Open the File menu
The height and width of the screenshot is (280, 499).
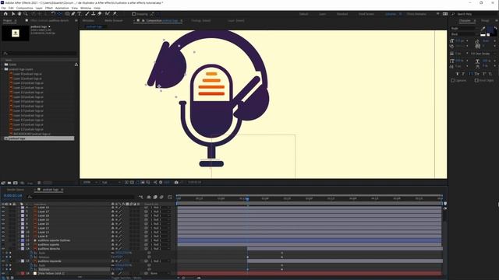coord(3,8)
